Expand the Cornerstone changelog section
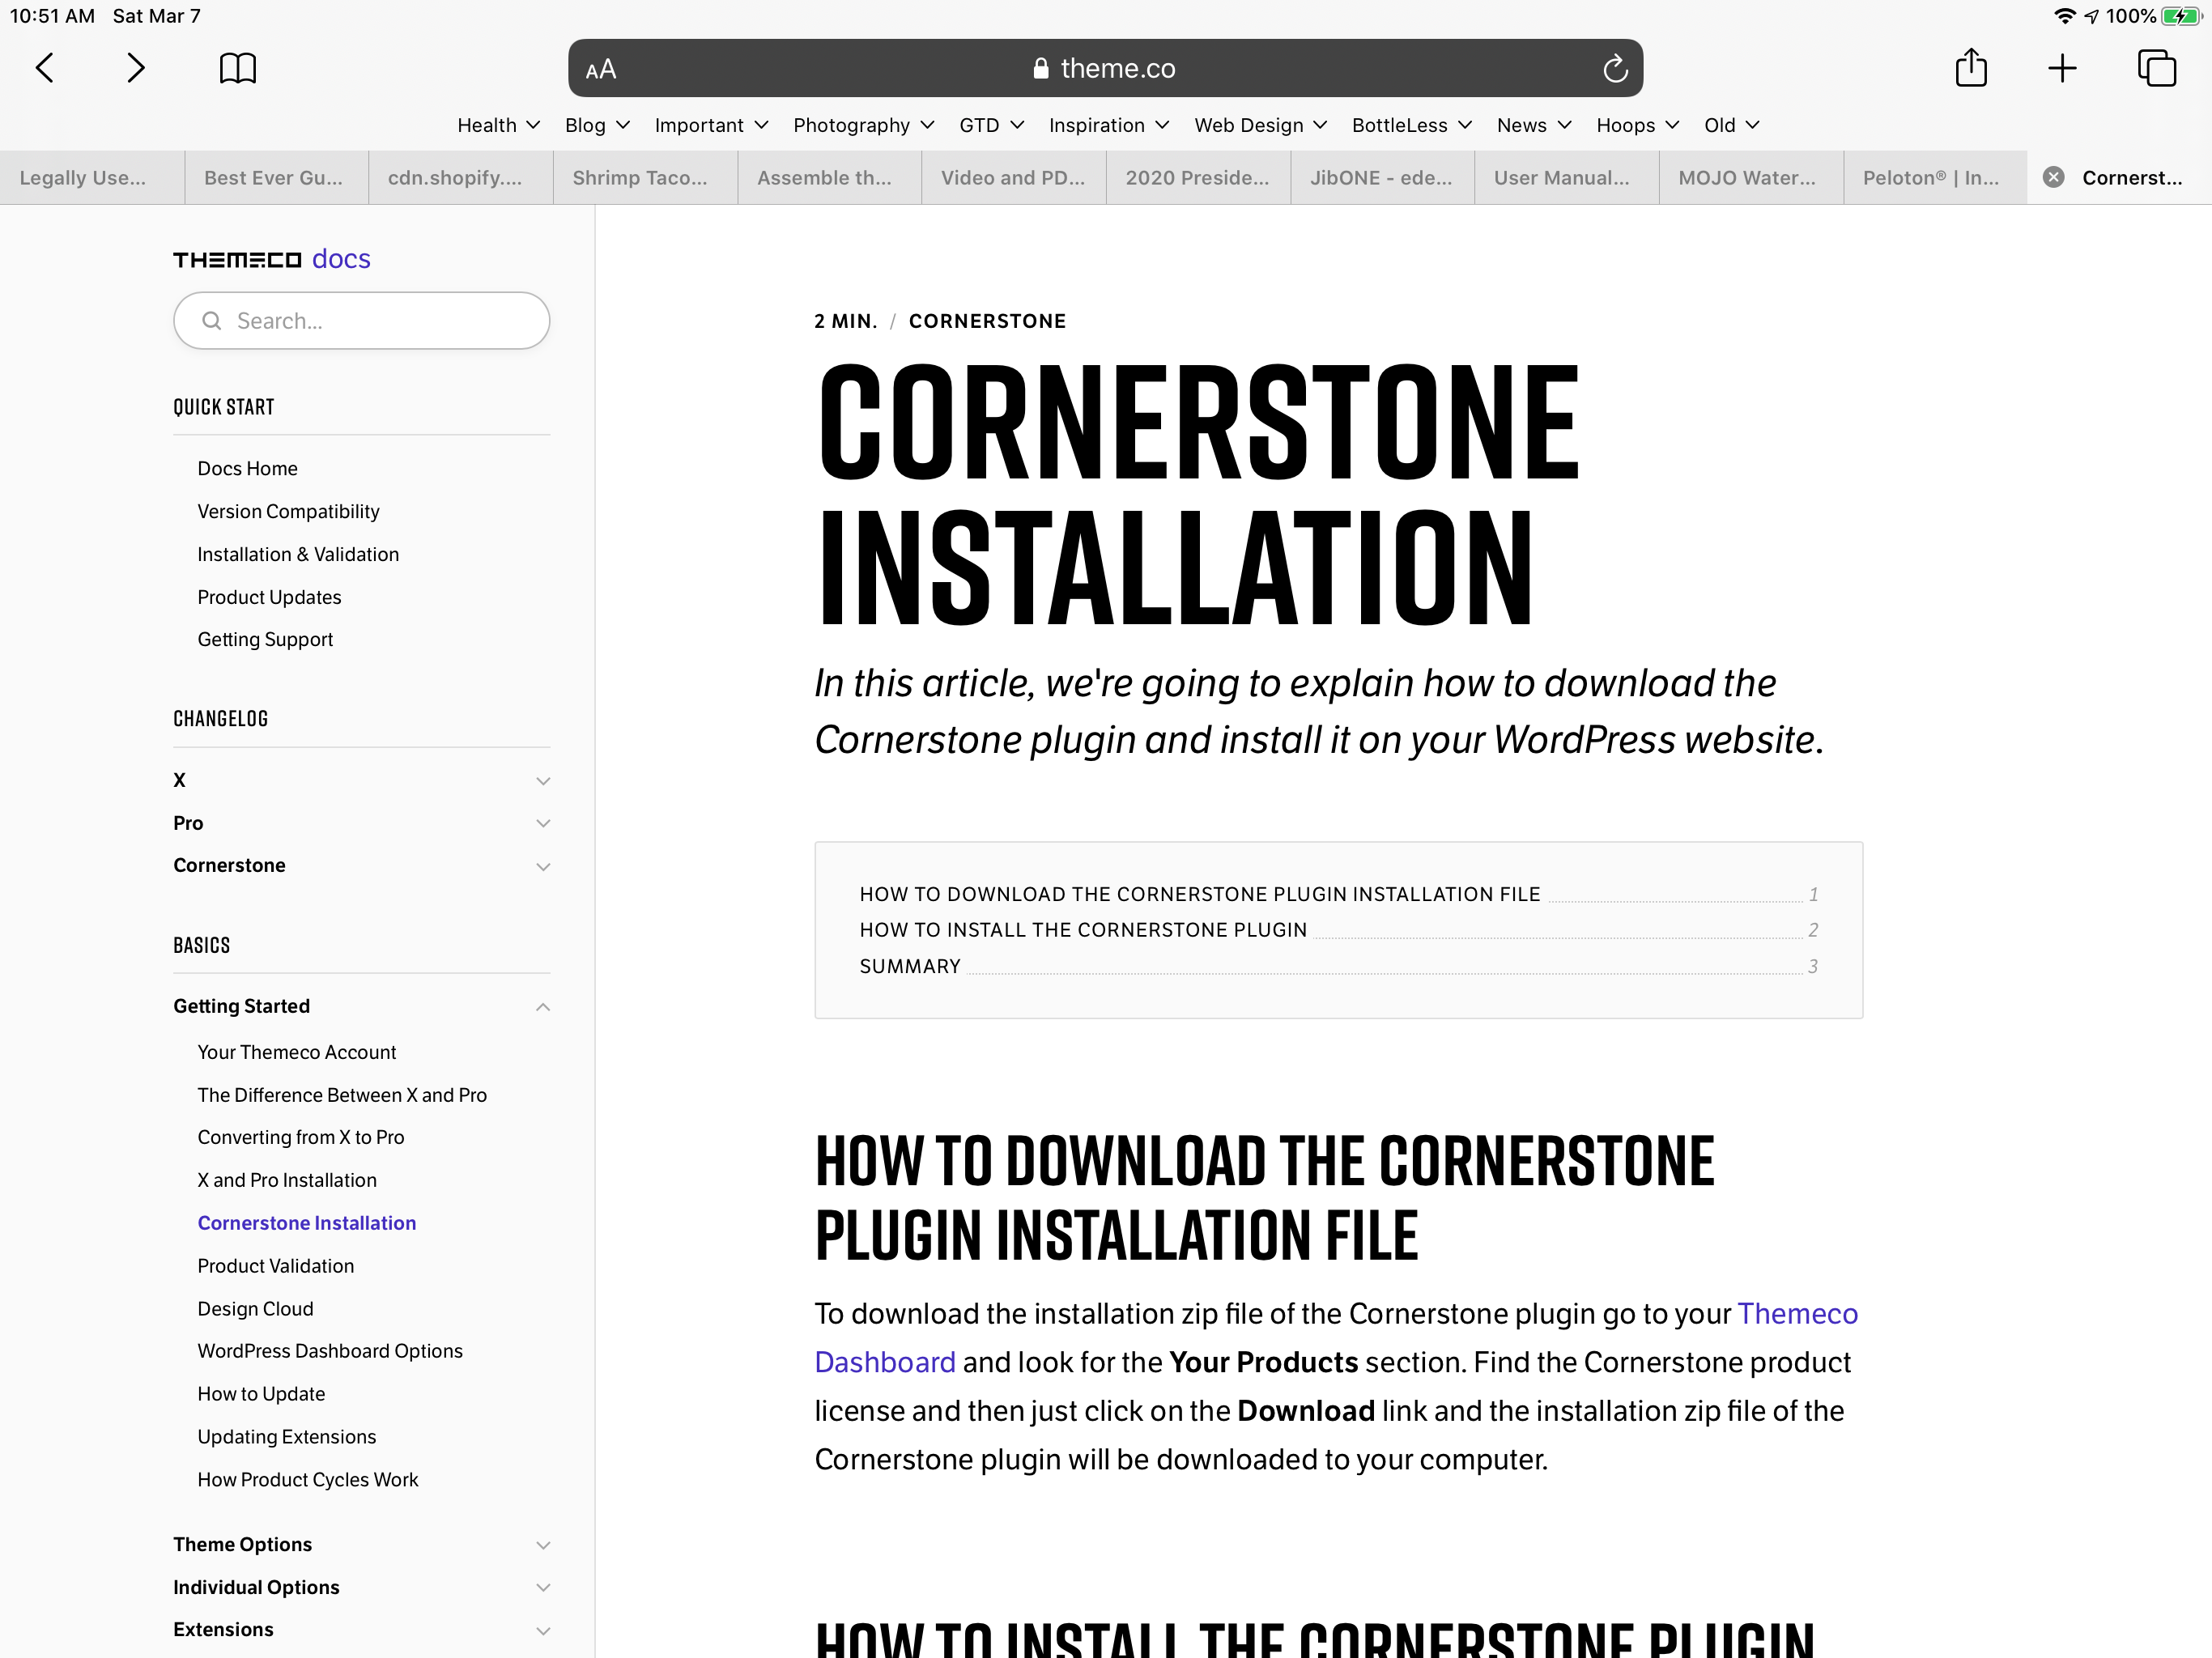This screenshot has width=2212, height=1658. tap(361, 865)
